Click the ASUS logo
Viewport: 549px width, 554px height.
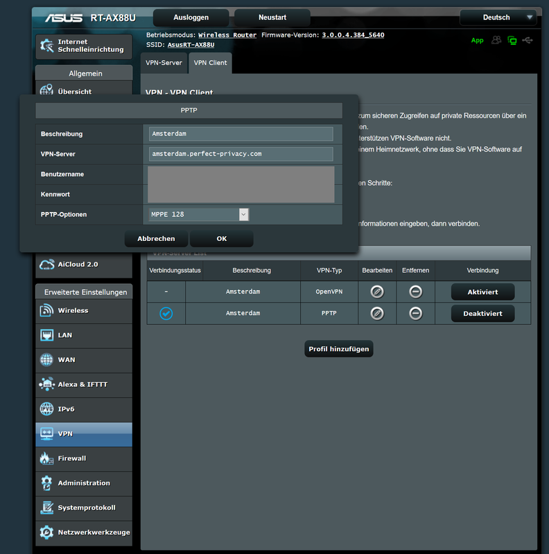(64, 18)
